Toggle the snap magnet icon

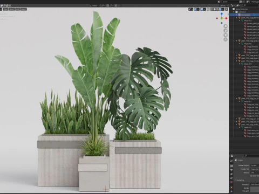(x=108, y=5)
